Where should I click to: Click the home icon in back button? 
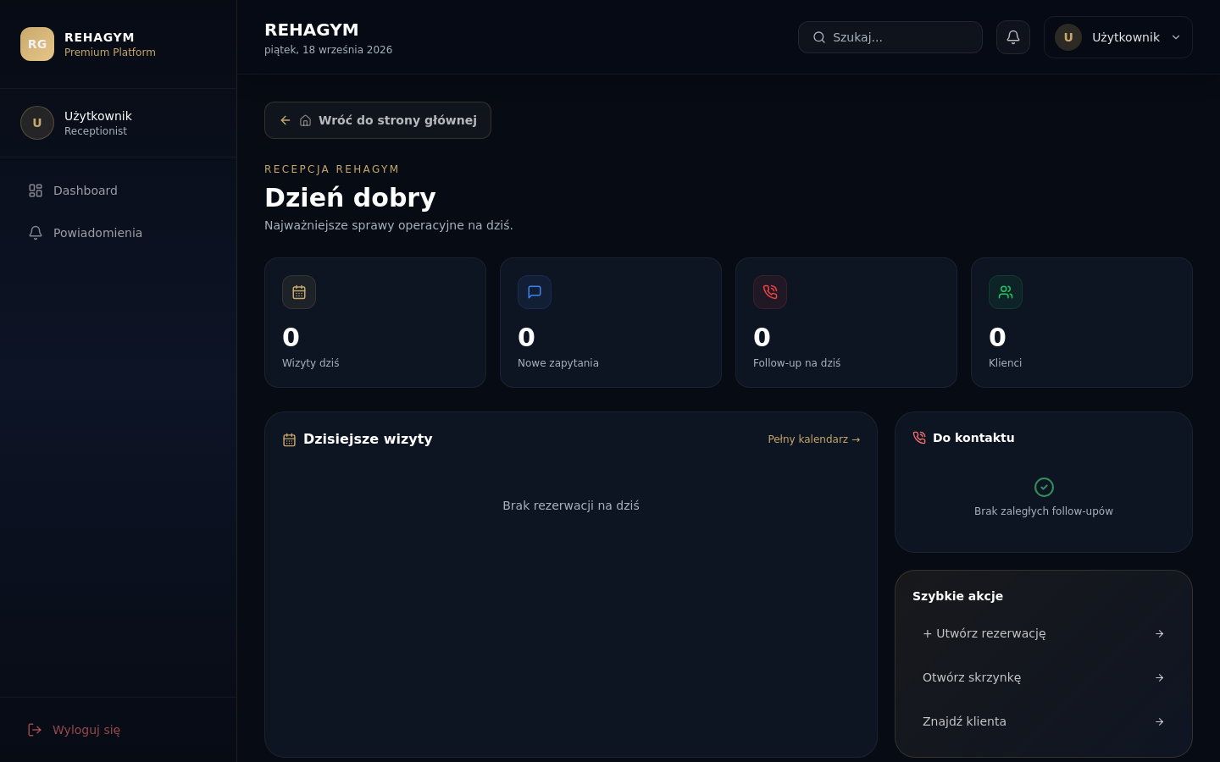coord(306,120)
